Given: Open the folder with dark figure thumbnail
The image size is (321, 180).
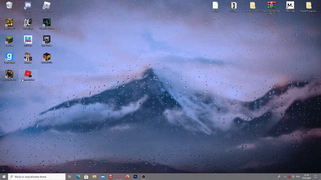Looking at the screenshot, I should pyautogui.click(x=234, y=5).
